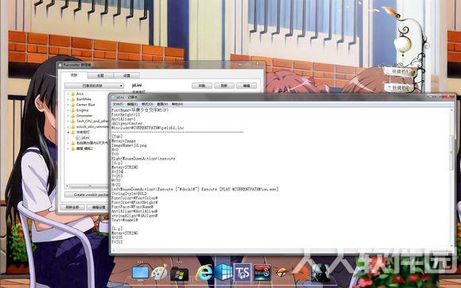Click the skin tree horizontal scrollbar
The height and width of the screenshot is (288, 461).
pyautogui.click(x=87, y=186)
